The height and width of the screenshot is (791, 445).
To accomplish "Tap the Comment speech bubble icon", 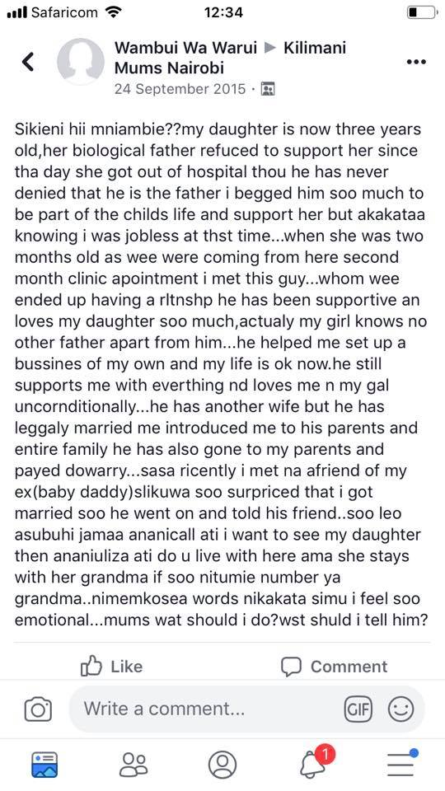I will [291, 667].
